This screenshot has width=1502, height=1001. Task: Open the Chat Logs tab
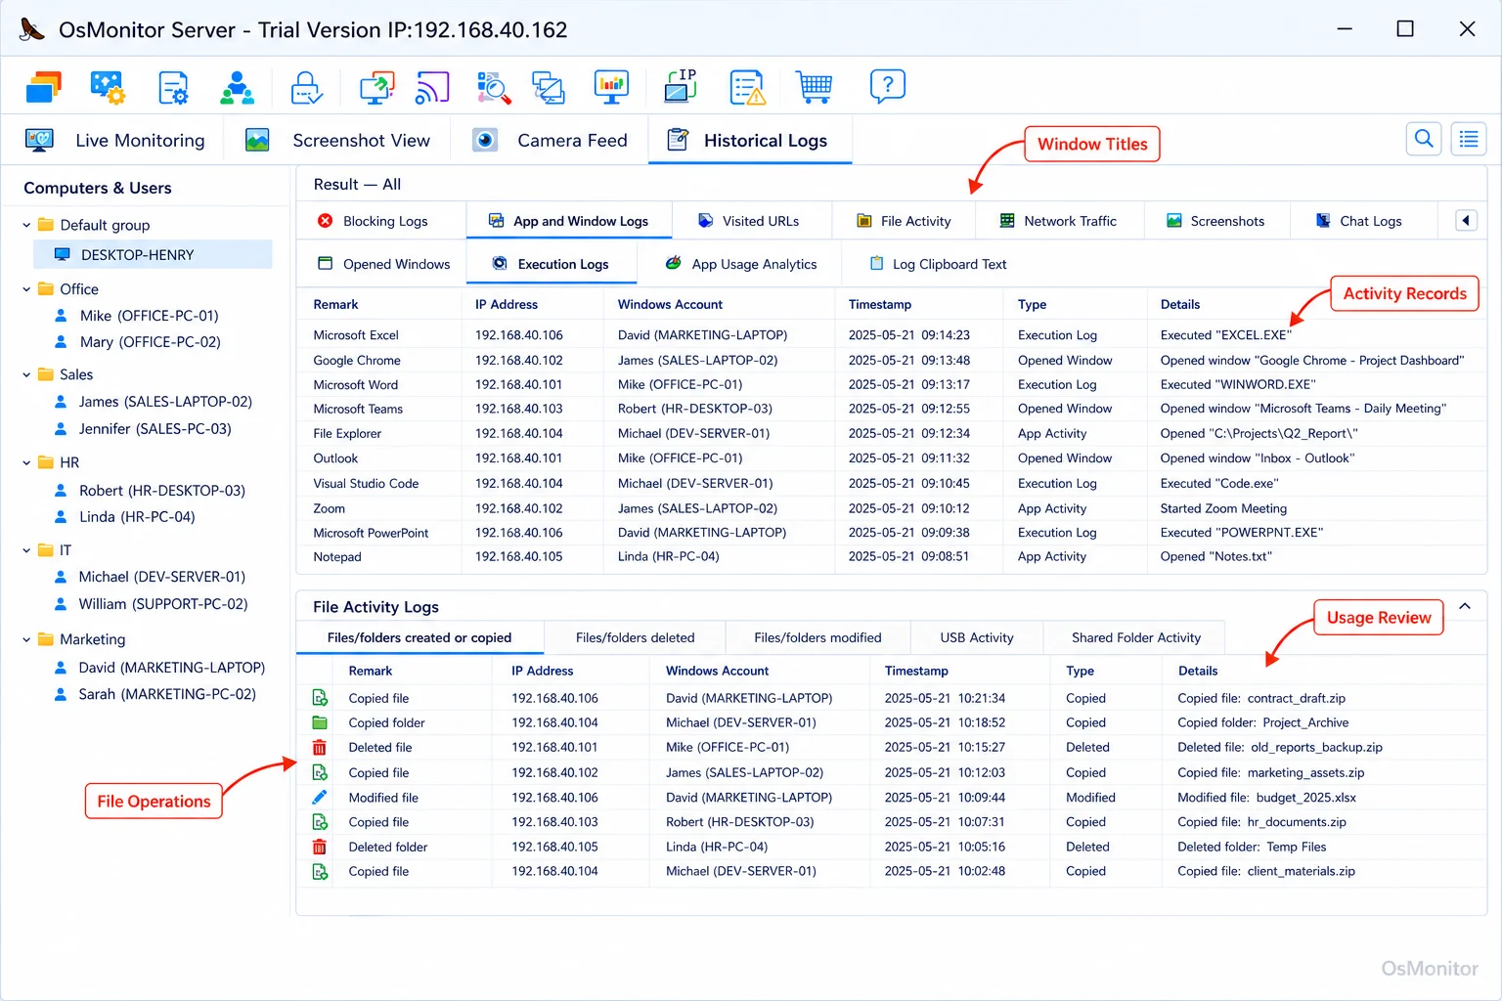click(1359, 221)
